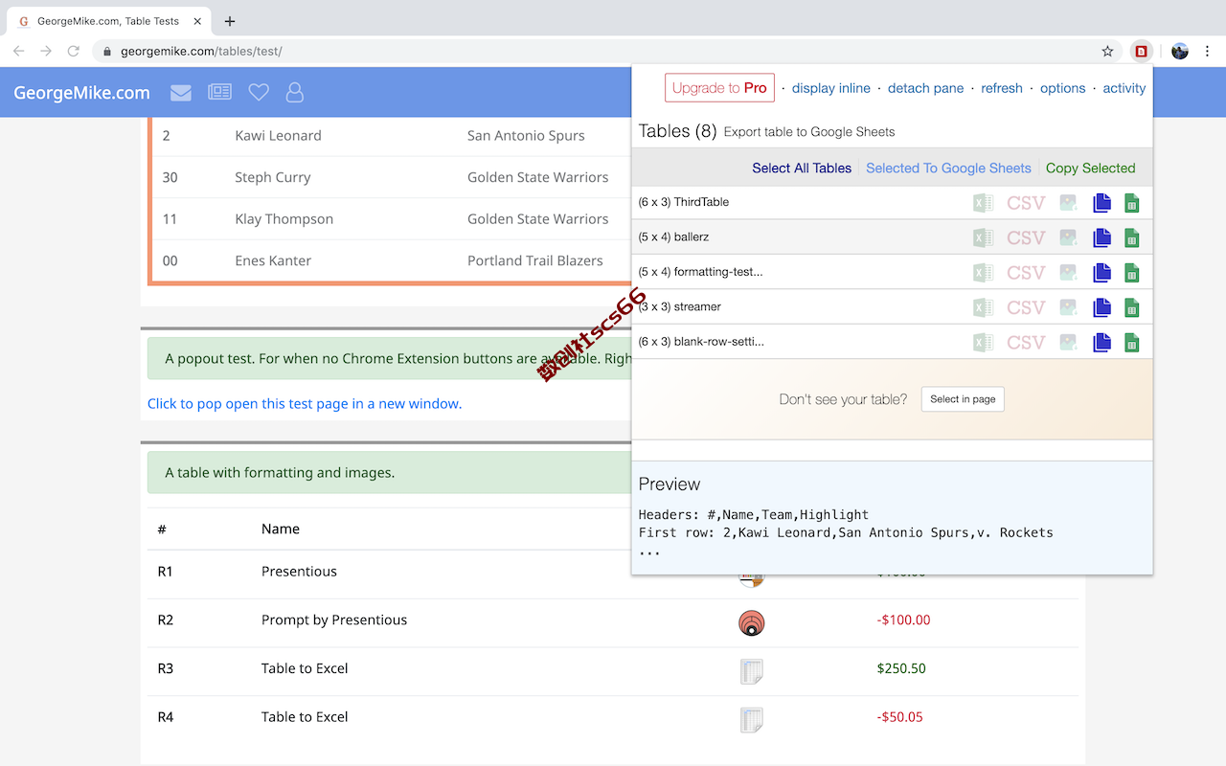Viewport: 1226px width, 766px height.
Task: Refresh the tables list in the pane
Action: pyautogui.click(x=1002, y=88)
